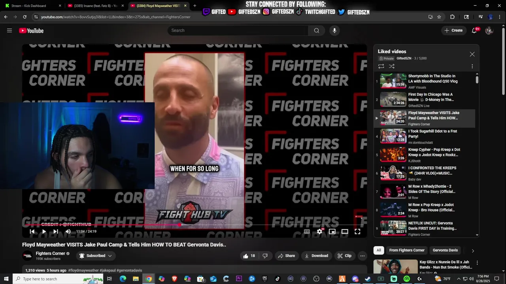
Task: Open Fighters Corner channel name link
Action: [50, 253]
